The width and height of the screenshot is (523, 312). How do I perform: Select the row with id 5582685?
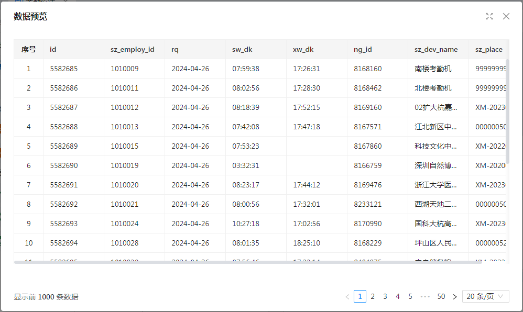tap(64, 69)
